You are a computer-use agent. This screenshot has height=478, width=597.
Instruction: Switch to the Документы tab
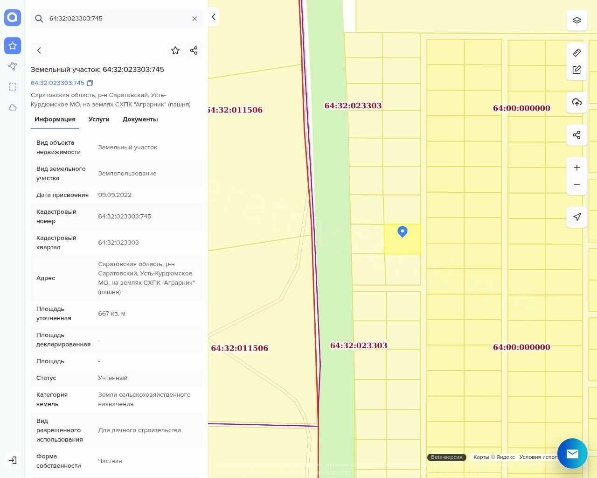coord(140,119)
